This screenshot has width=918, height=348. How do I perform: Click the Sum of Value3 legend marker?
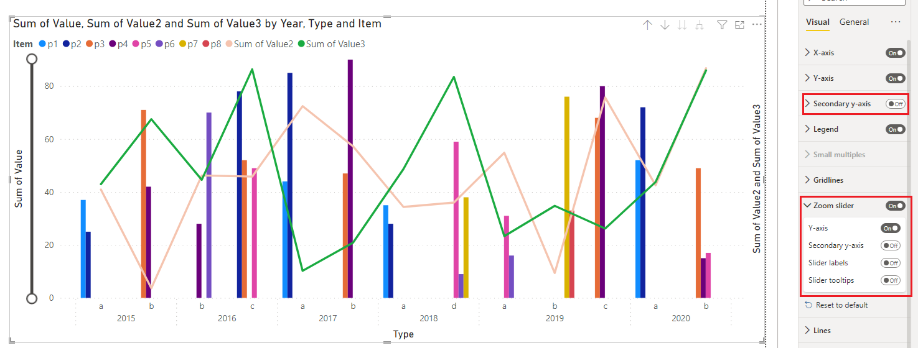302,44
